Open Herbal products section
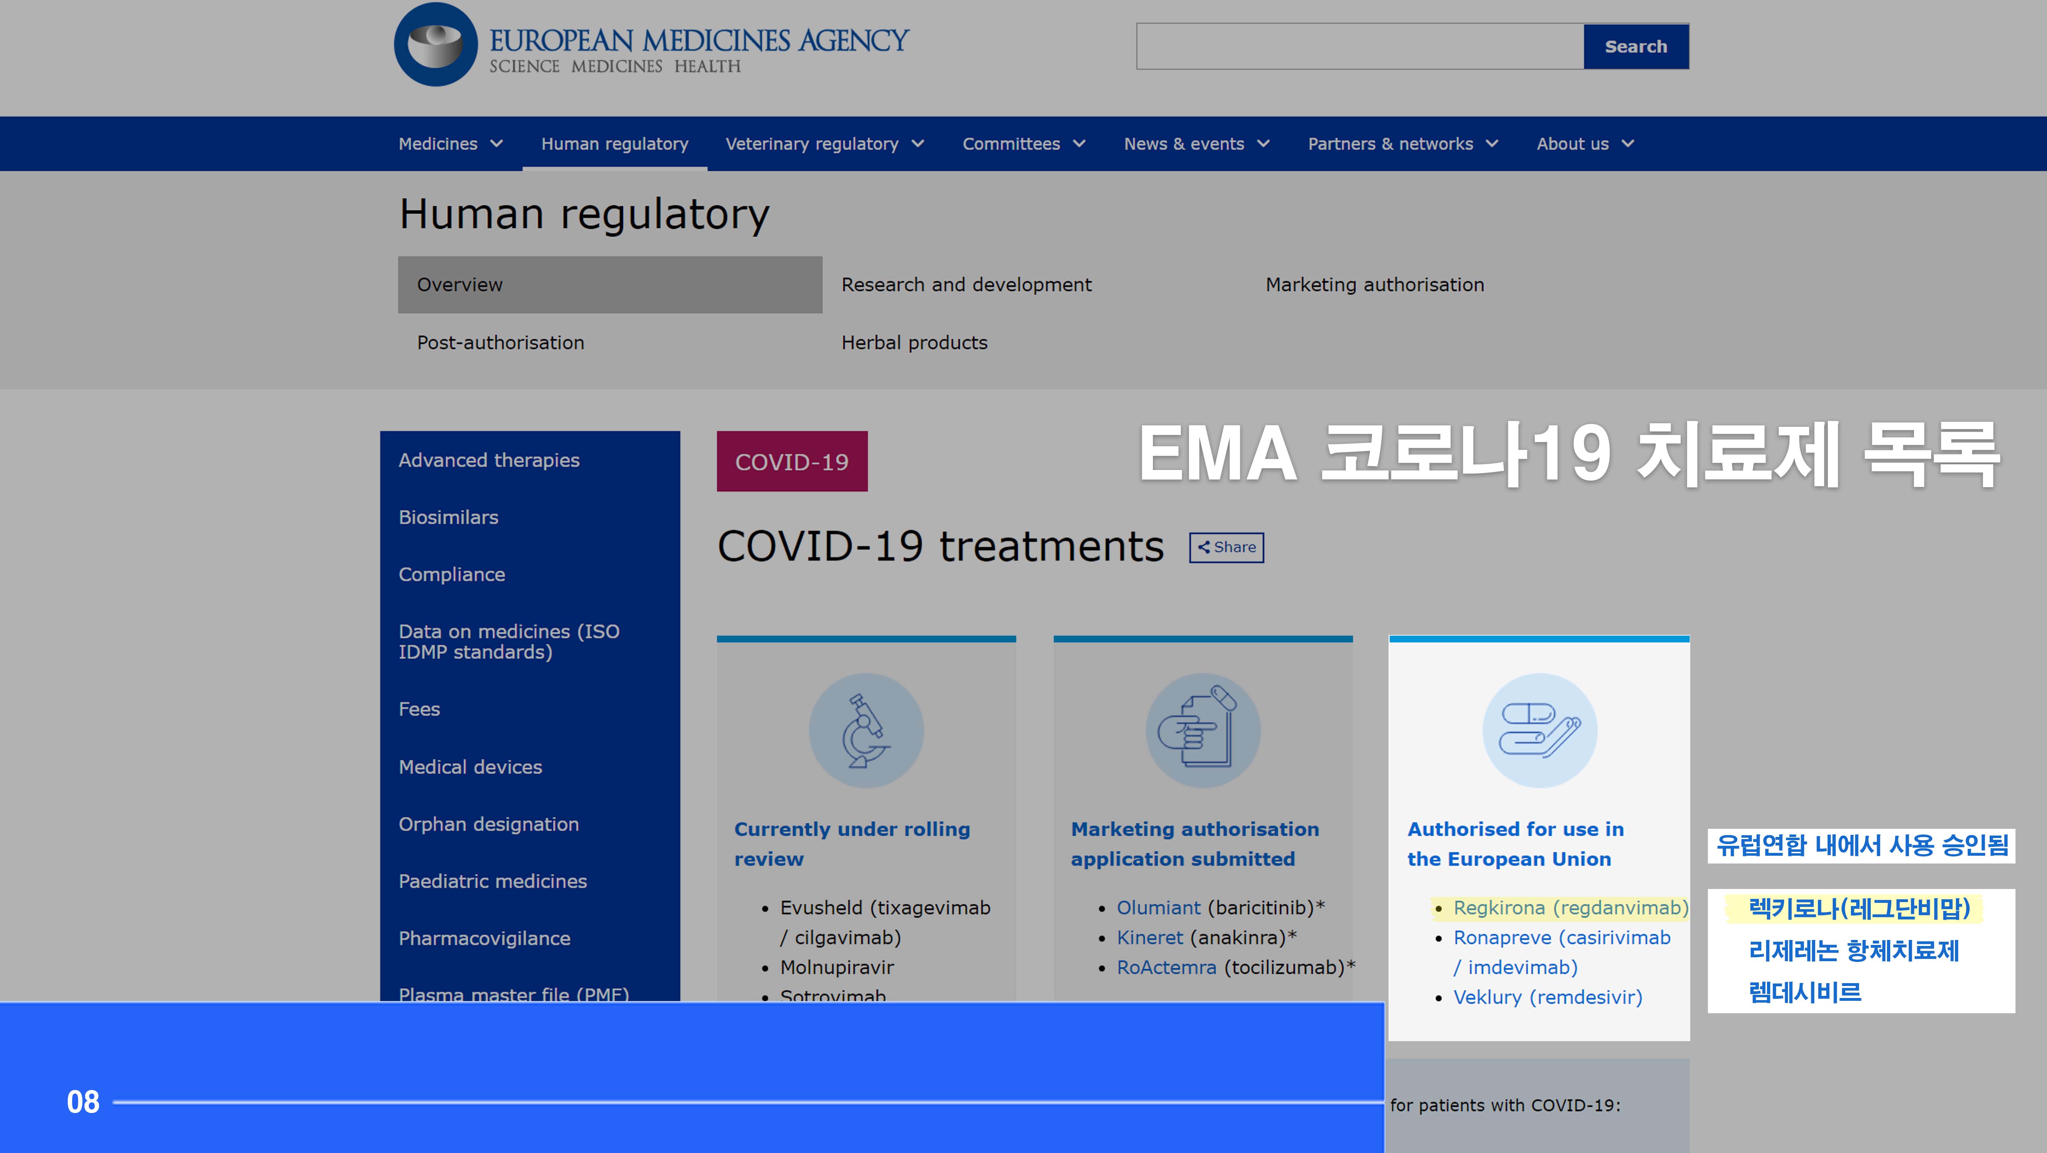The width and height of the screenshot is (2047, 1153). click(915, 343)
